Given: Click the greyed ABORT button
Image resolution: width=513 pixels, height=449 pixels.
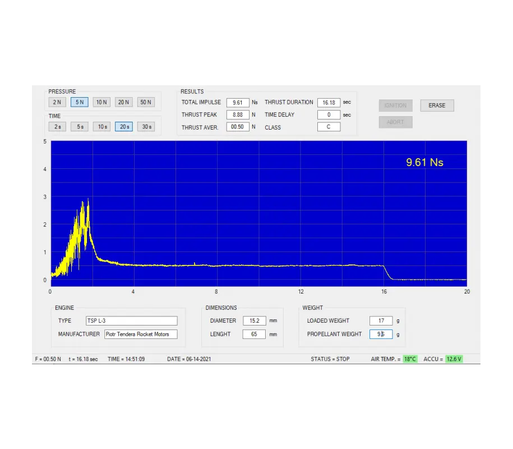Looking at the screenshot, I should [x=396, y=122].
